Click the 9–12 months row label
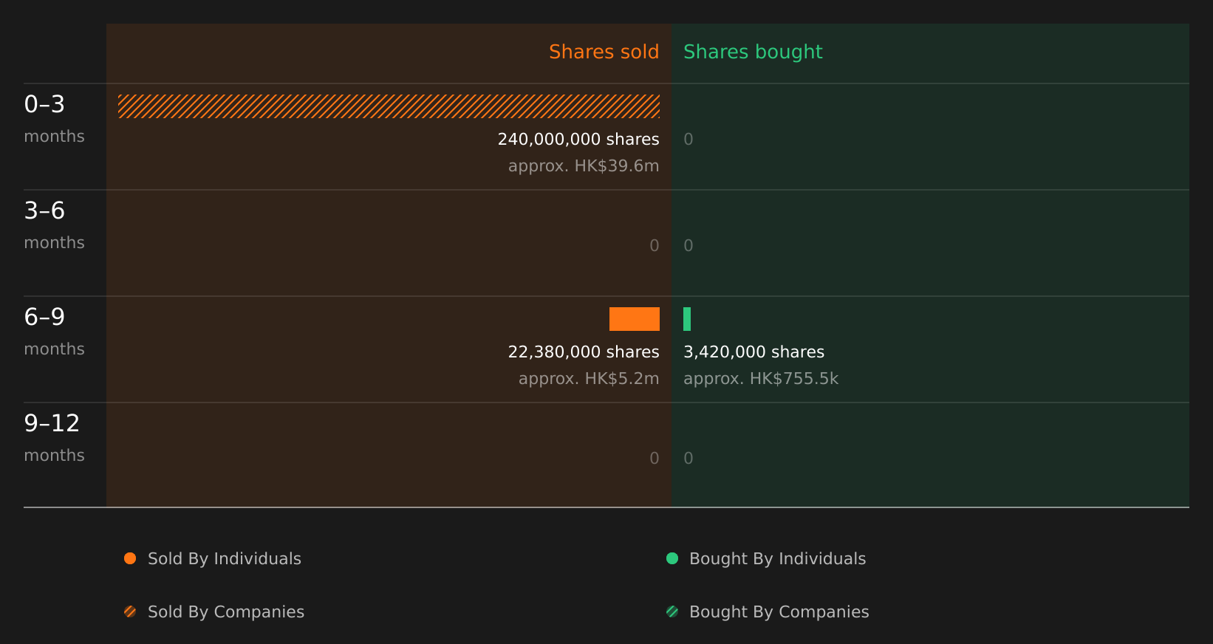The height and width of the screenshot is (644, 1213). 54,439
